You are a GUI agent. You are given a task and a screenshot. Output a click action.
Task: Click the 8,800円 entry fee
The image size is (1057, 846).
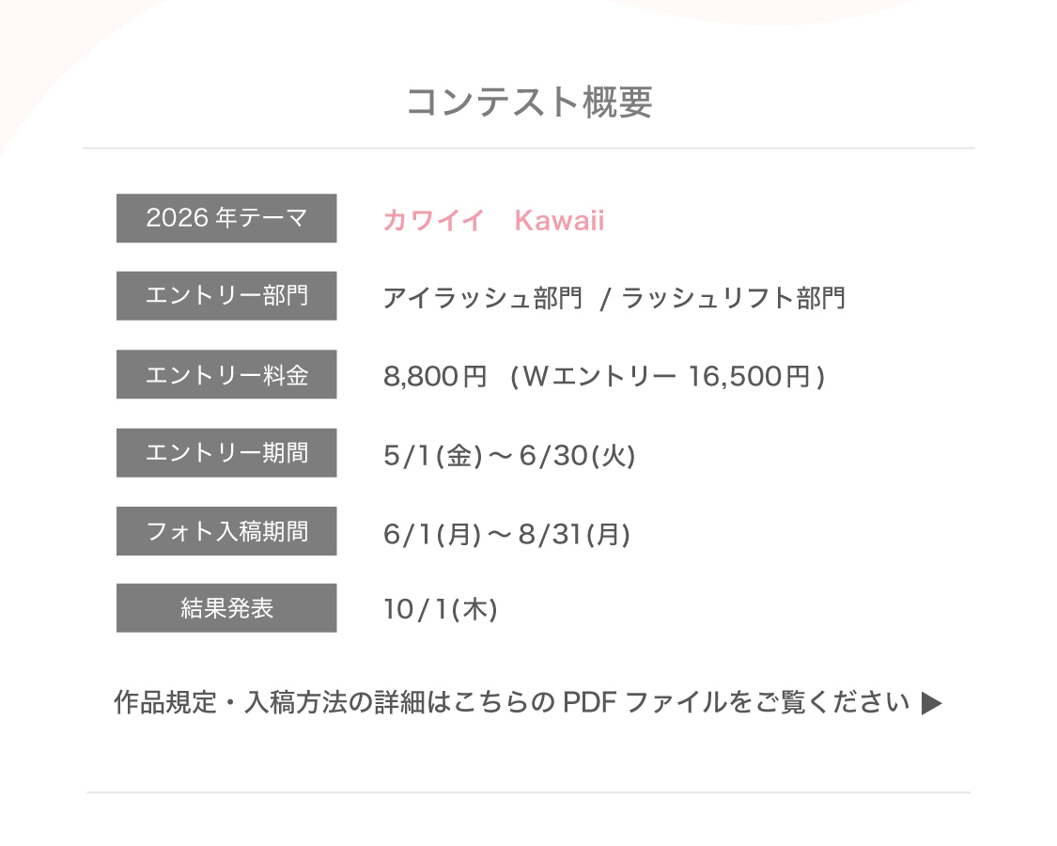pos(435,377)
